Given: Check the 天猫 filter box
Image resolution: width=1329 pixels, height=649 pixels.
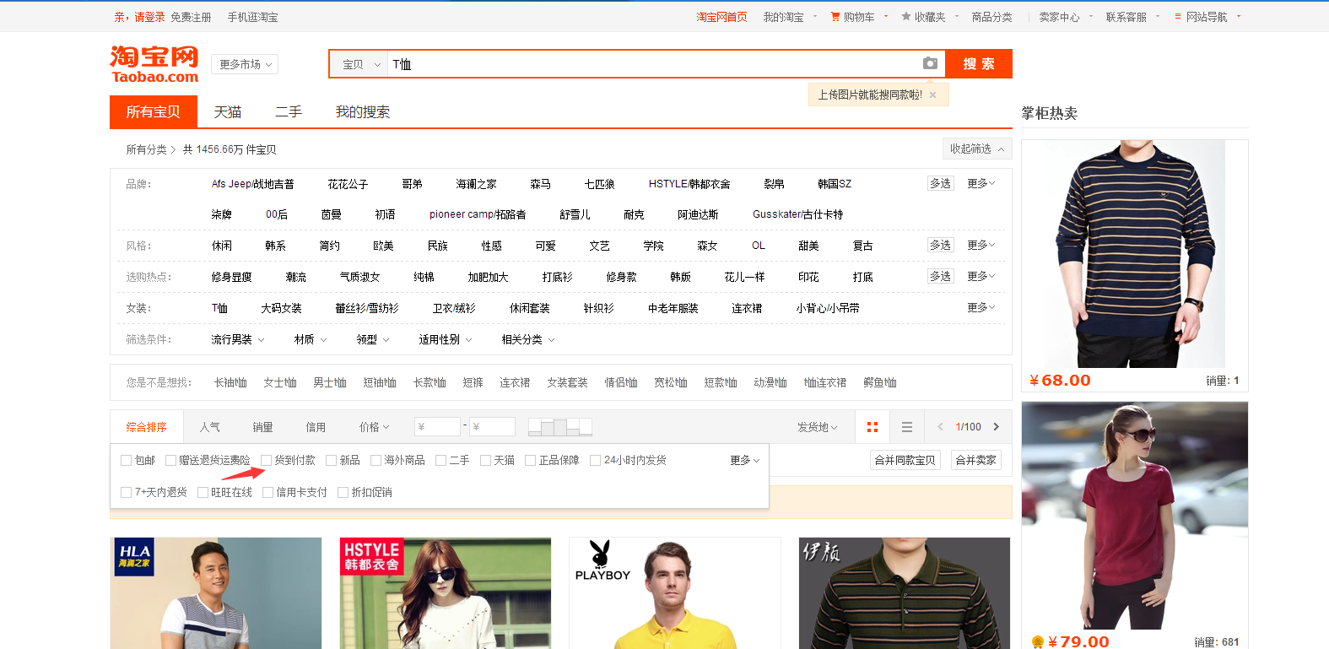Looking at the screenshot, I should click(x=485, y=460).
